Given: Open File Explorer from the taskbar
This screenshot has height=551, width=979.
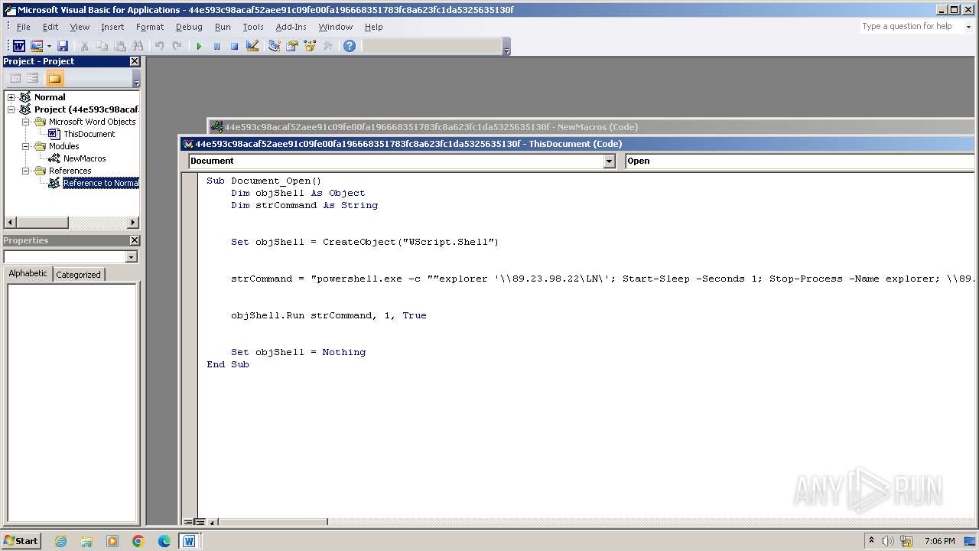Looking at the screenshot, I should tap(86, 541).
